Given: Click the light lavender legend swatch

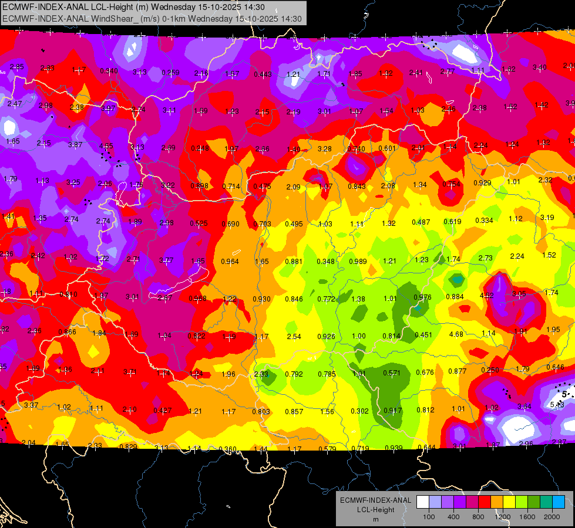Looking at the screenshot, I should click(x=435, y=502).
